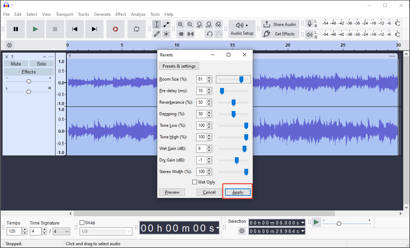The width and height of the screenshot is (410, 248).
Task: Select the Draw tool
Action: point(157,34)
